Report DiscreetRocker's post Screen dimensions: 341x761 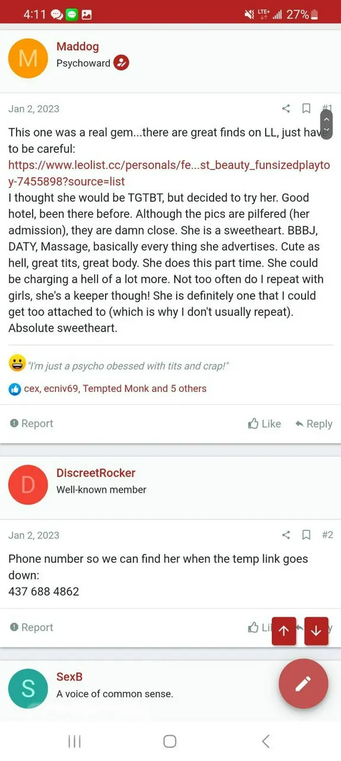(31, 627)
